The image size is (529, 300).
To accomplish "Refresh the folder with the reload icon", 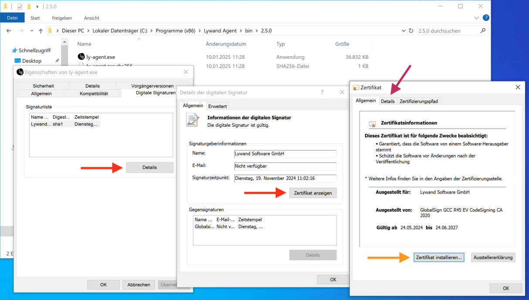I will 411,31.
